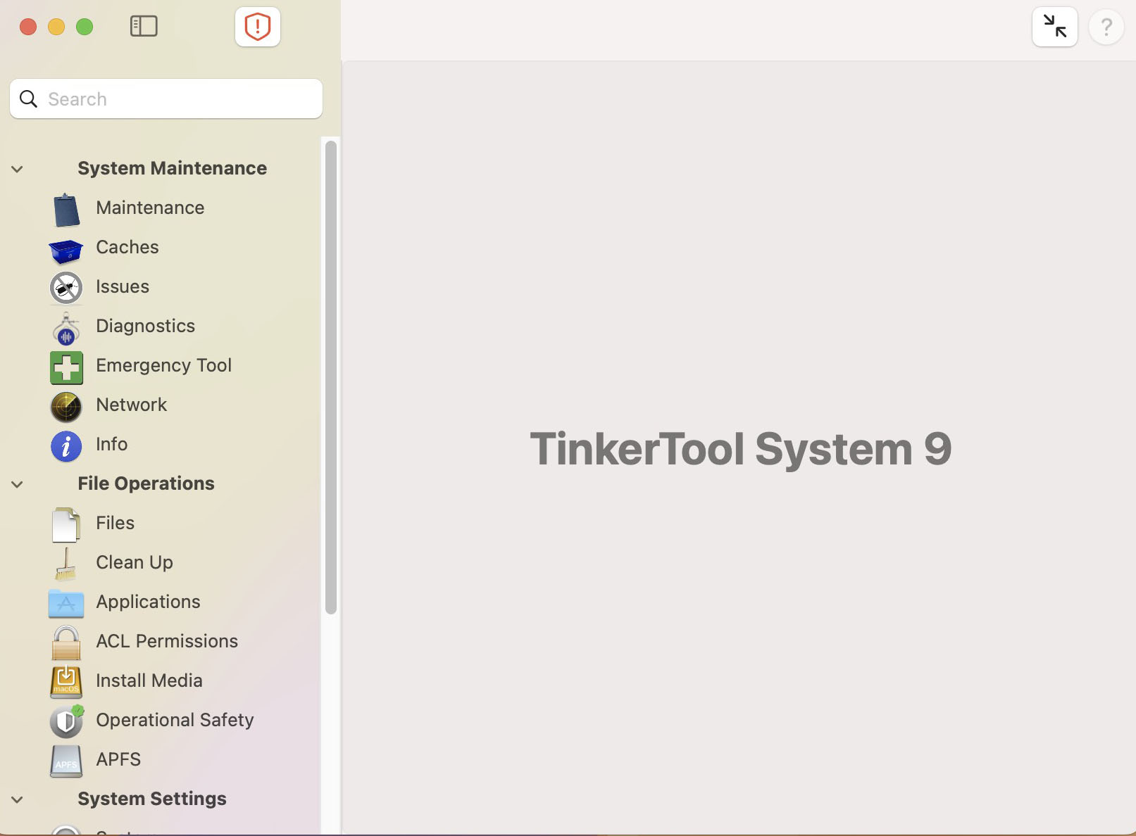Open the Maintenance clipboard icon

click(66, 209)
